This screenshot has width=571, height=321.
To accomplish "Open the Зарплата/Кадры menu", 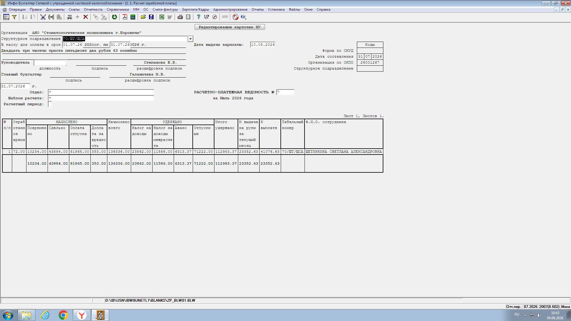I will (x=195, y=10).
